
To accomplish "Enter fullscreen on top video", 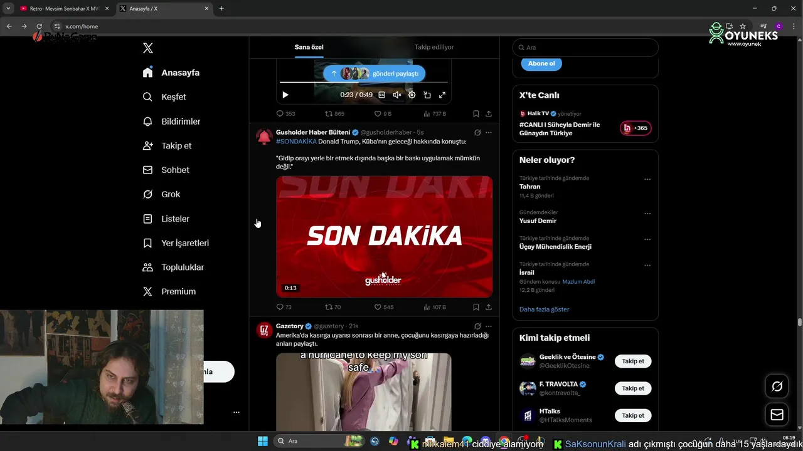I will click(x=442, y=95).
